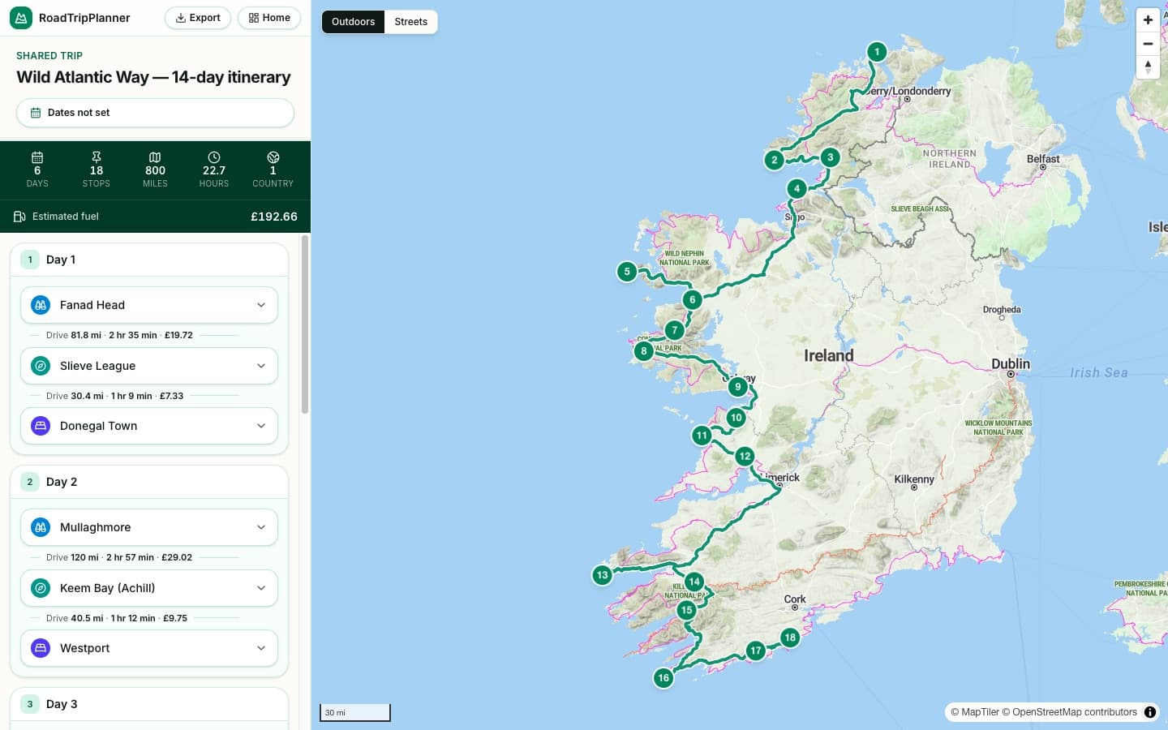Click the 22.7 HOURS statistic

coord(214,170)
